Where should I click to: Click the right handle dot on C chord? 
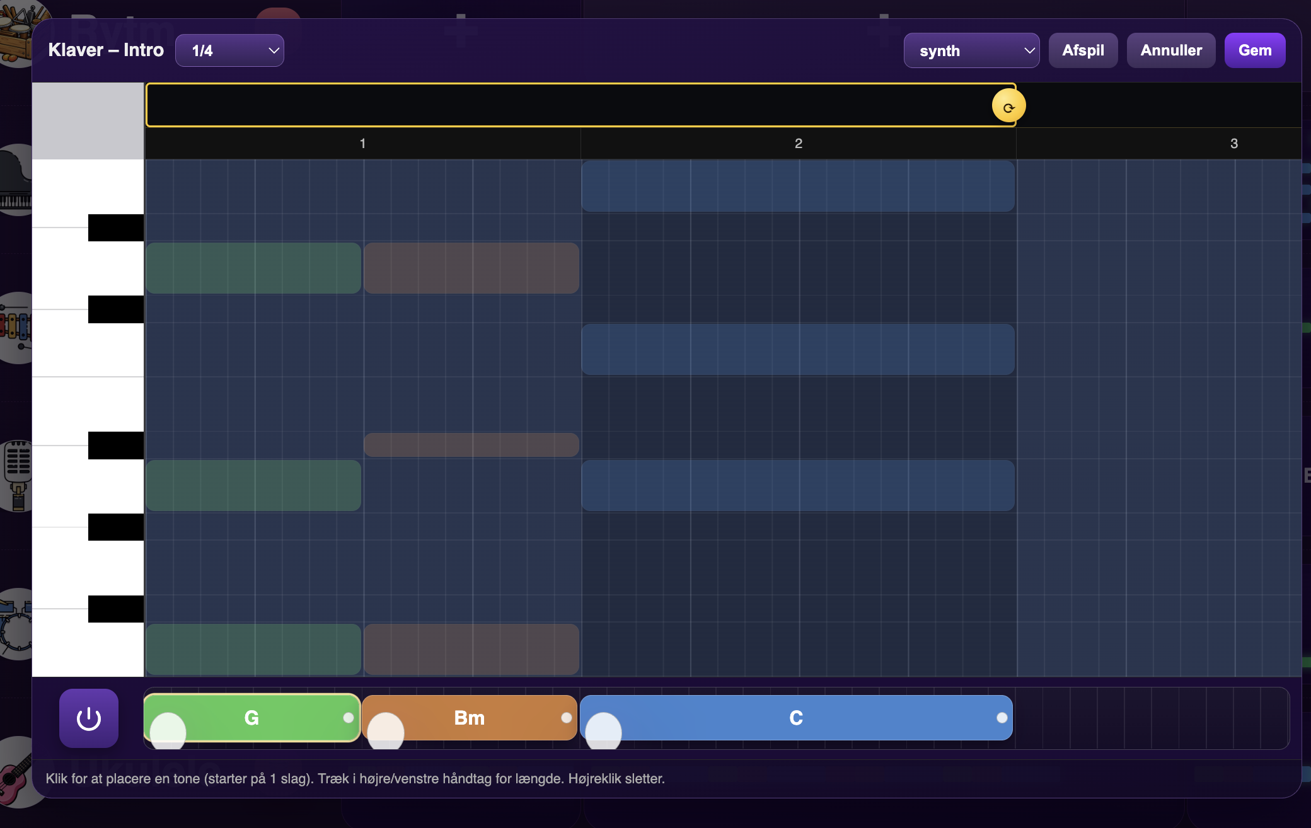pyautogui.click(x=1002, y=718)
